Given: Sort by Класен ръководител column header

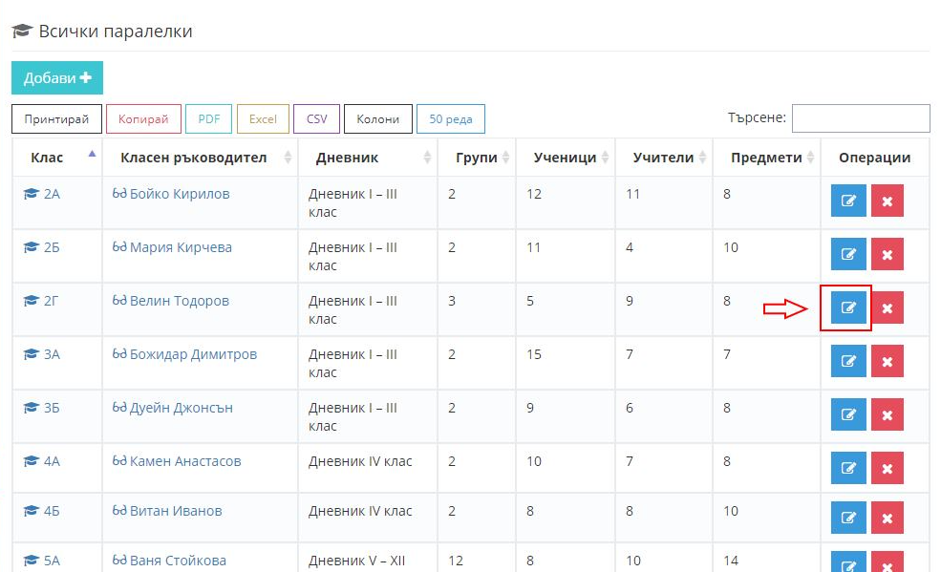Looking at the screenshot, I should pyautogui.click(x=193, y=158).
